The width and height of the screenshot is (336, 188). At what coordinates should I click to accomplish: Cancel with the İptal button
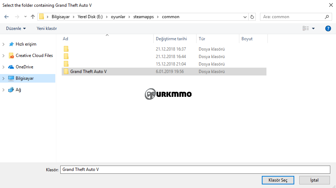tap(314, 180)
